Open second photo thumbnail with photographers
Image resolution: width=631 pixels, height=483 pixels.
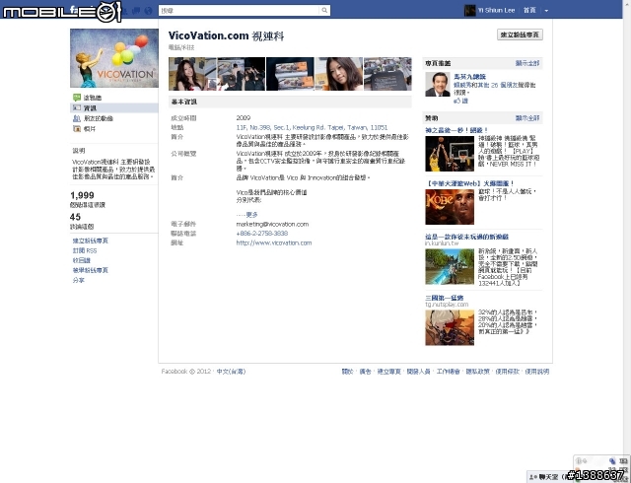point(242,74)
